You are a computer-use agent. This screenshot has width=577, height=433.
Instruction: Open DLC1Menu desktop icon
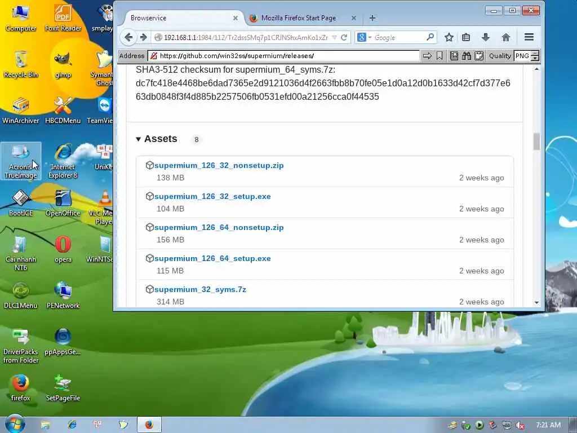[21, 295]
